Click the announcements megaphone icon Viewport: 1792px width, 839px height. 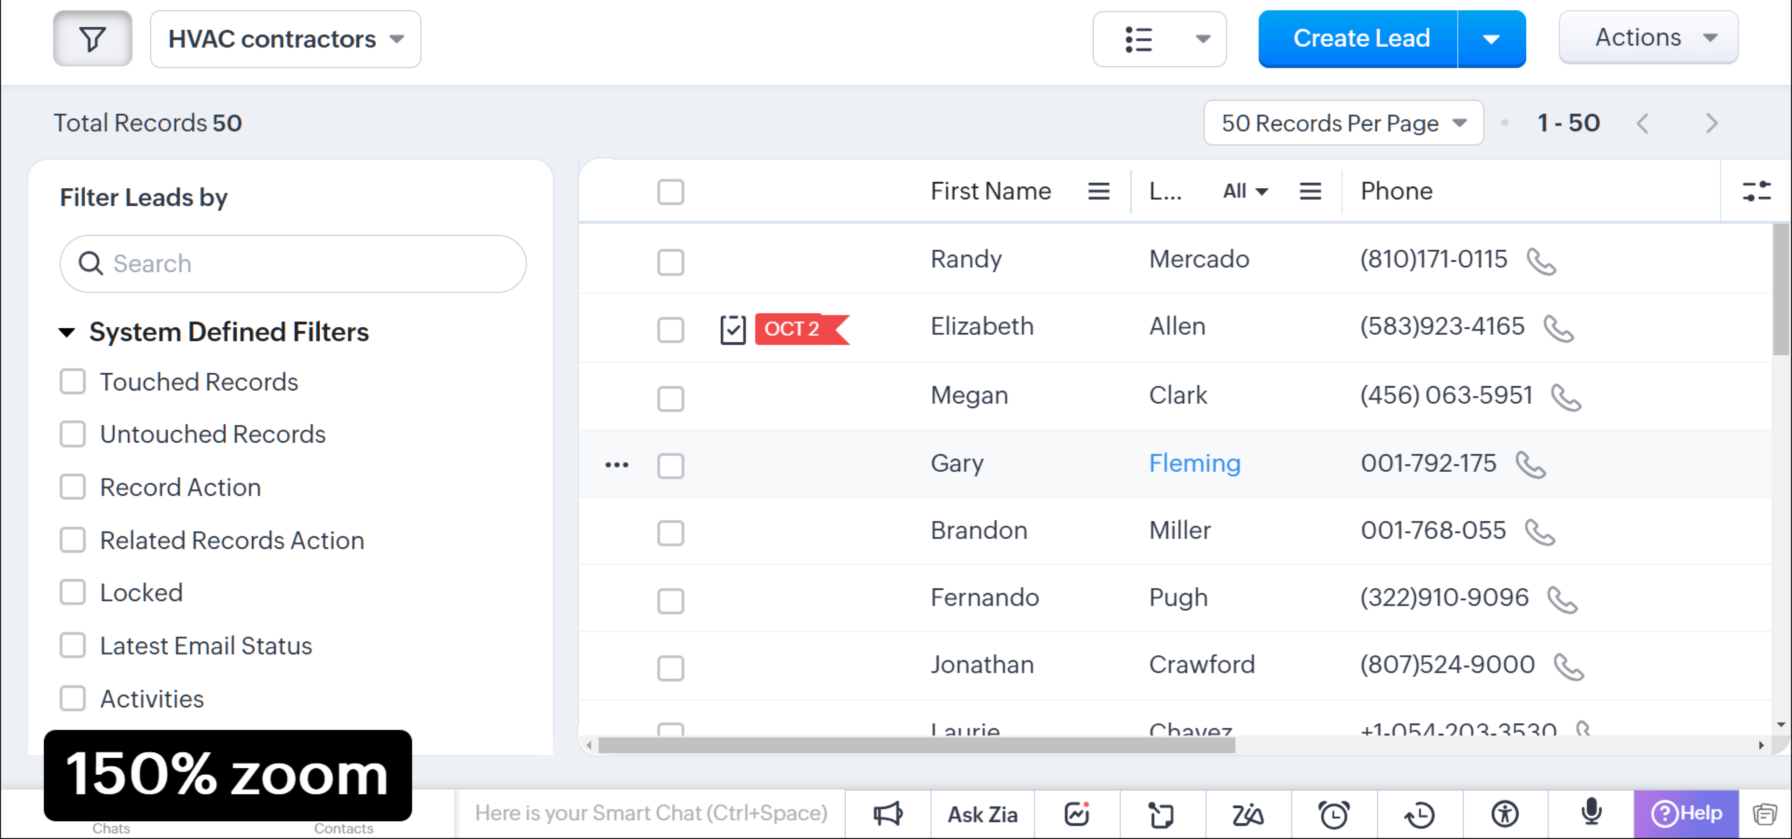(888, 813)
